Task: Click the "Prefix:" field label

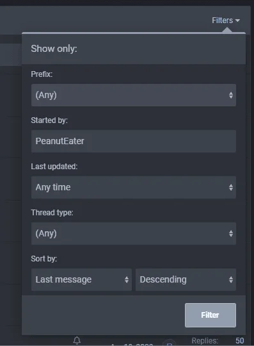Action: [x=42, y=74]
